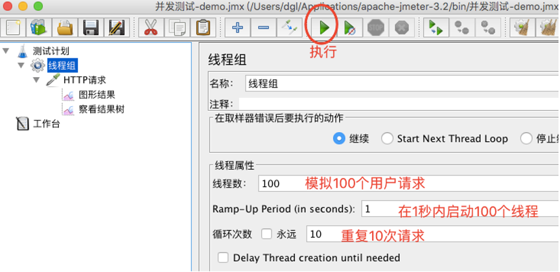The height and width of the screenshot is (272, 560).
Task: Click the Ramp-Up Period input field
Action: point(461,209)
